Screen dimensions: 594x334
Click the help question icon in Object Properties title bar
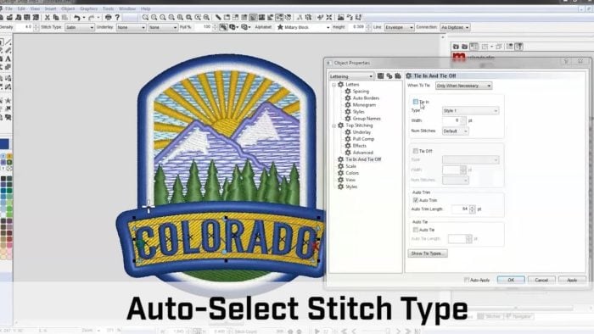point(566,61)
